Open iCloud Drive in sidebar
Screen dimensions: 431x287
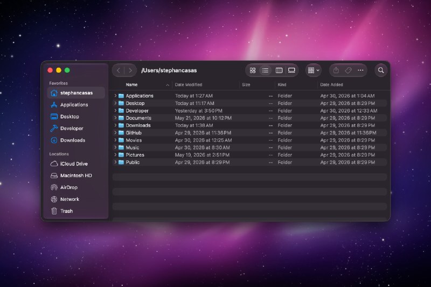[x=76, y=164]
